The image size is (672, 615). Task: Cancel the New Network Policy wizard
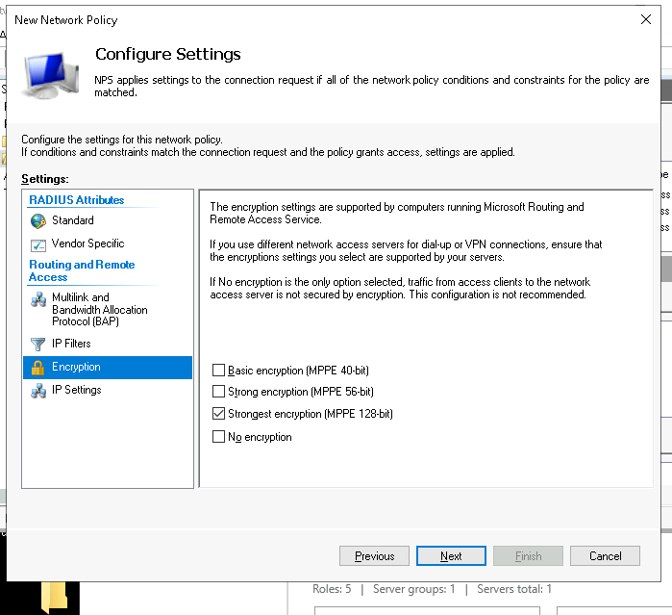tap(605, 555)
